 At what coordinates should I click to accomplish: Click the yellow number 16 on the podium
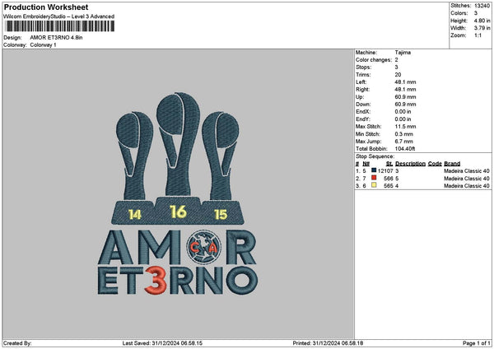click(x=178, y=212)
